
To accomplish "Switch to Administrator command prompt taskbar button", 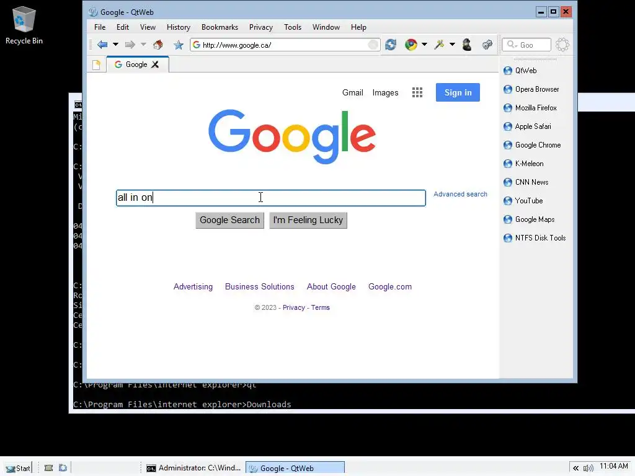I will coord(193,468).
